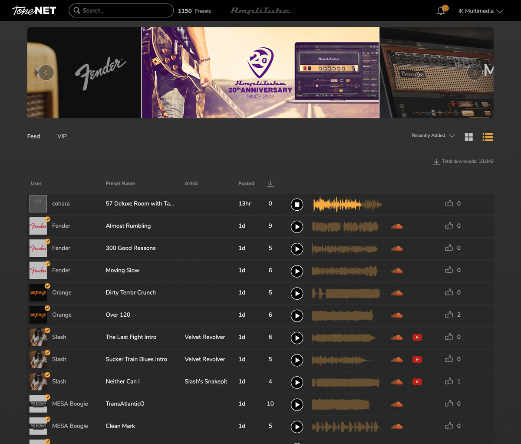Open the Fender banner slide
The width and height of the screenshot is (521, 444).
[84, 73]
